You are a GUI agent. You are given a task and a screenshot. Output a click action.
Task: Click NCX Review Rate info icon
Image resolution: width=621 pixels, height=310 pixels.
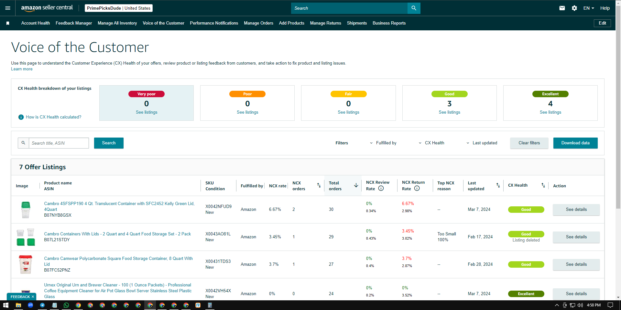click(x=381, y=188)
